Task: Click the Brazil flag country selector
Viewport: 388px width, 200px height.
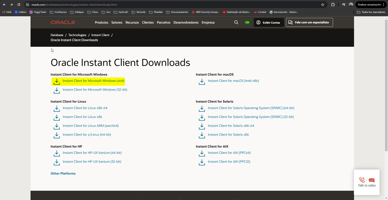Action: tap(247, 22)
